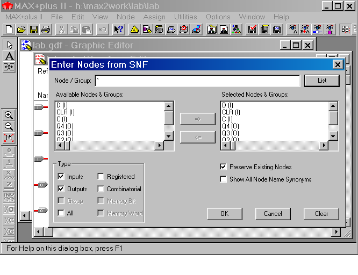Open the Timing Analyzer clock icon
358x275 pixels.
coord(184,30)
